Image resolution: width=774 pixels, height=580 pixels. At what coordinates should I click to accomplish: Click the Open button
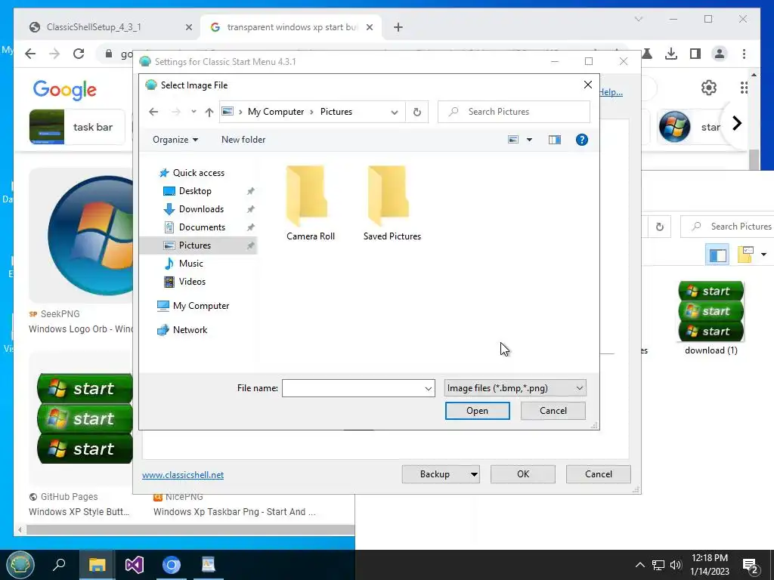478,411
